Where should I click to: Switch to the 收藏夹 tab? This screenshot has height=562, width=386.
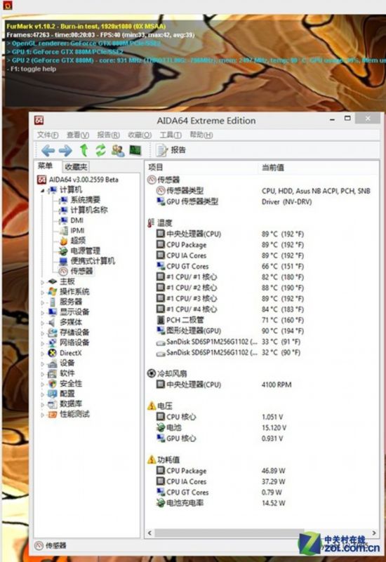tap(76, 167)
